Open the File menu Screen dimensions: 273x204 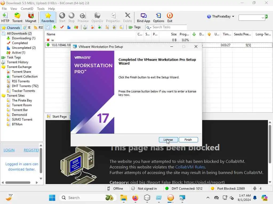[x=4, y=9]
